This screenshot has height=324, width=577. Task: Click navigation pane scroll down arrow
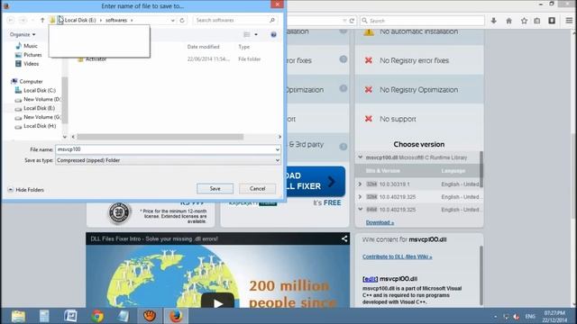[x=65, y=137]
